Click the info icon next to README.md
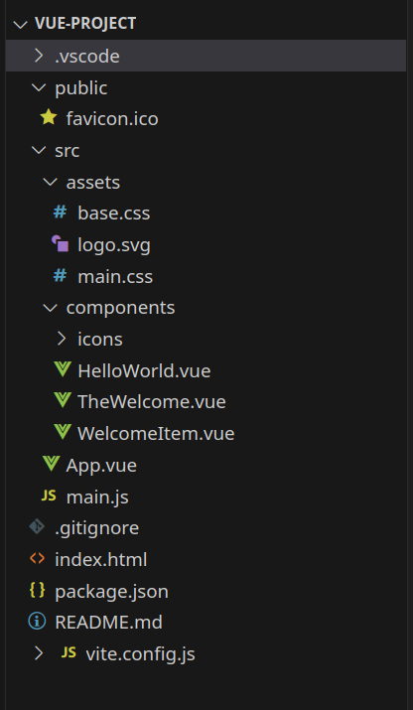Viewport: 413px width, 710px height. 37,622
